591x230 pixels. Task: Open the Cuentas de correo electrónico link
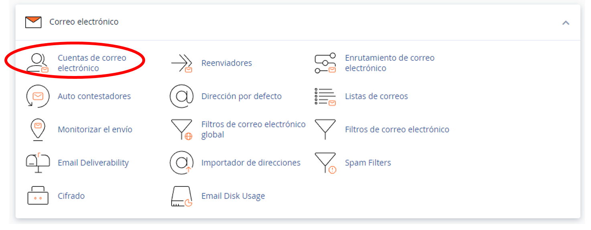click(x=92, y=63)
